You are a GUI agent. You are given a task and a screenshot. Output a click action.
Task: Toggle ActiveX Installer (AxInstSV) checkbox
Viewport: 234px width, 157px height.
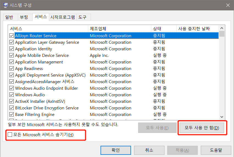tap(12, 101)
